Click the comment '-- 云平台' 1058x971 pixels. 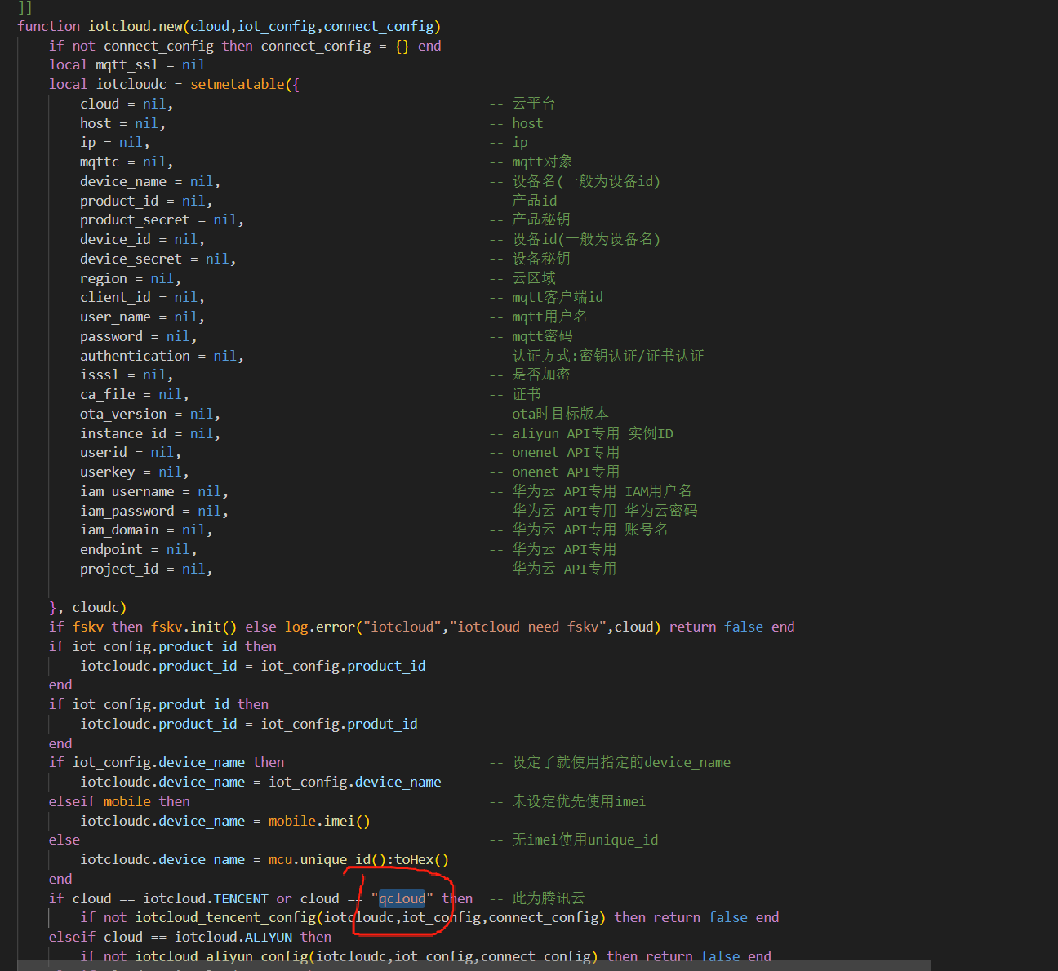pos(522,104)
